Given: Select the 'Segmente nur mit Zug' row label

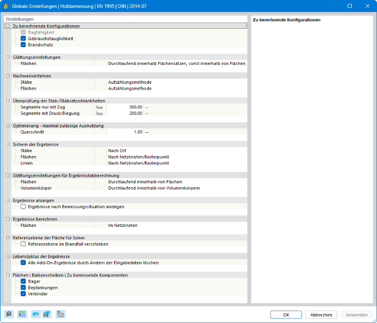Looking at the screenshot, I should (43, 107).
